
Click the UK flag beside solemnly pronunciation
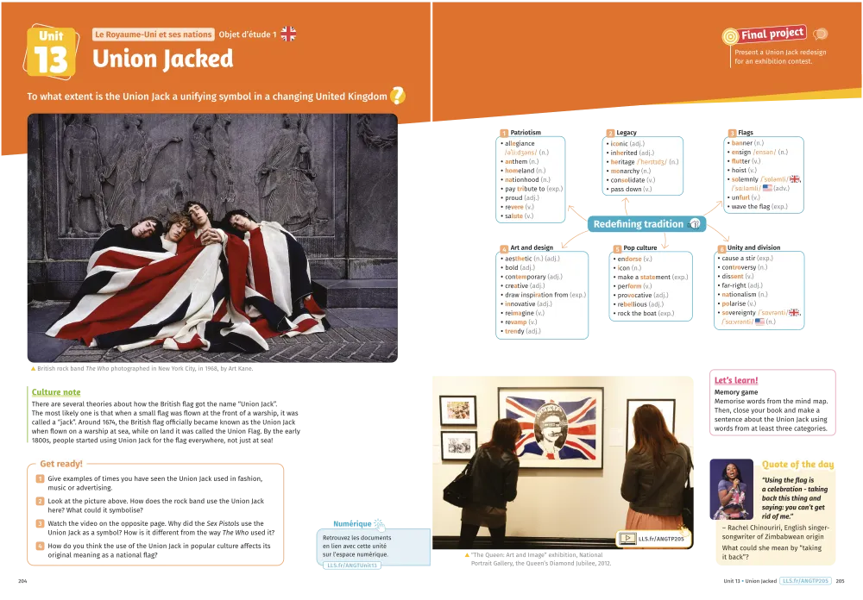(x=795, y=178)
